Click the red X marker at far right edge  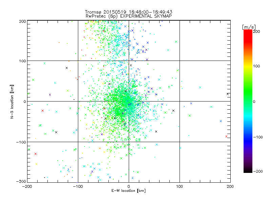point(226,136)
